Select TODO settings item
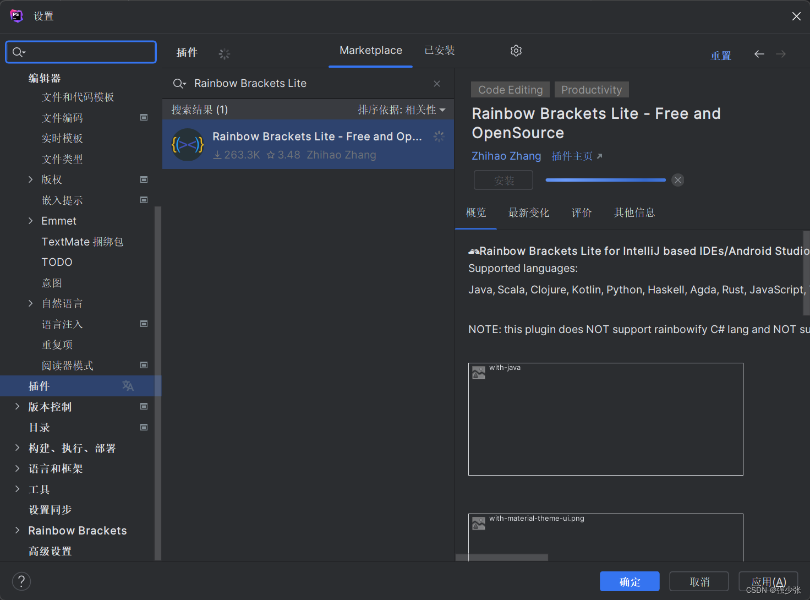The height and width of the screenshot is (600, 810). point(57,262)
